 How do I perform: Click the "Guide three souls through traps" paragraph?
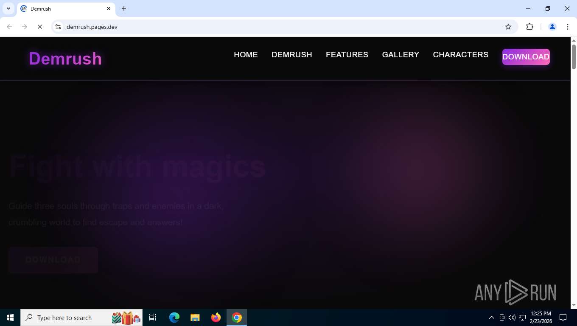pyautogui.click(x=116, y=214)
